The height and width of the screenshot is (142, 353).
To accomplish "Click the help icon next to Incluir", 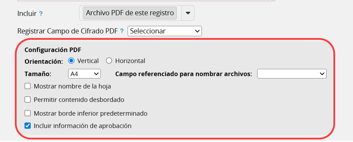I will click(41, 14).
